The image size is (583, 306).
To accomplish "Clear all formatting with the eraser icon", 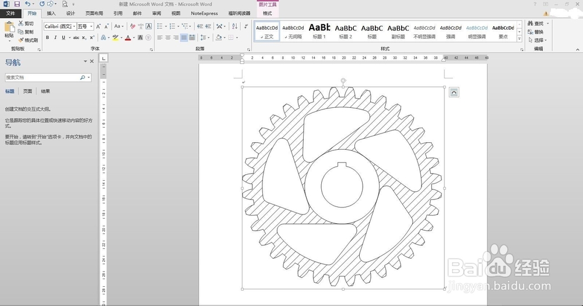I will tap(133, 26).
